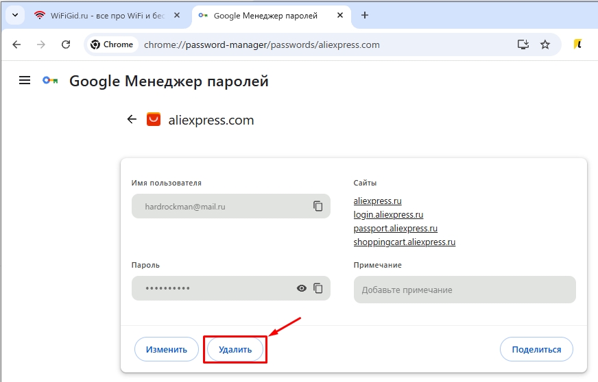The image size is (598, 382).
Task: Click the Изменить button
Action: coord(166,349)
